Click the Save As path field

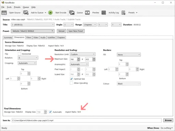[x=86, y=120]
